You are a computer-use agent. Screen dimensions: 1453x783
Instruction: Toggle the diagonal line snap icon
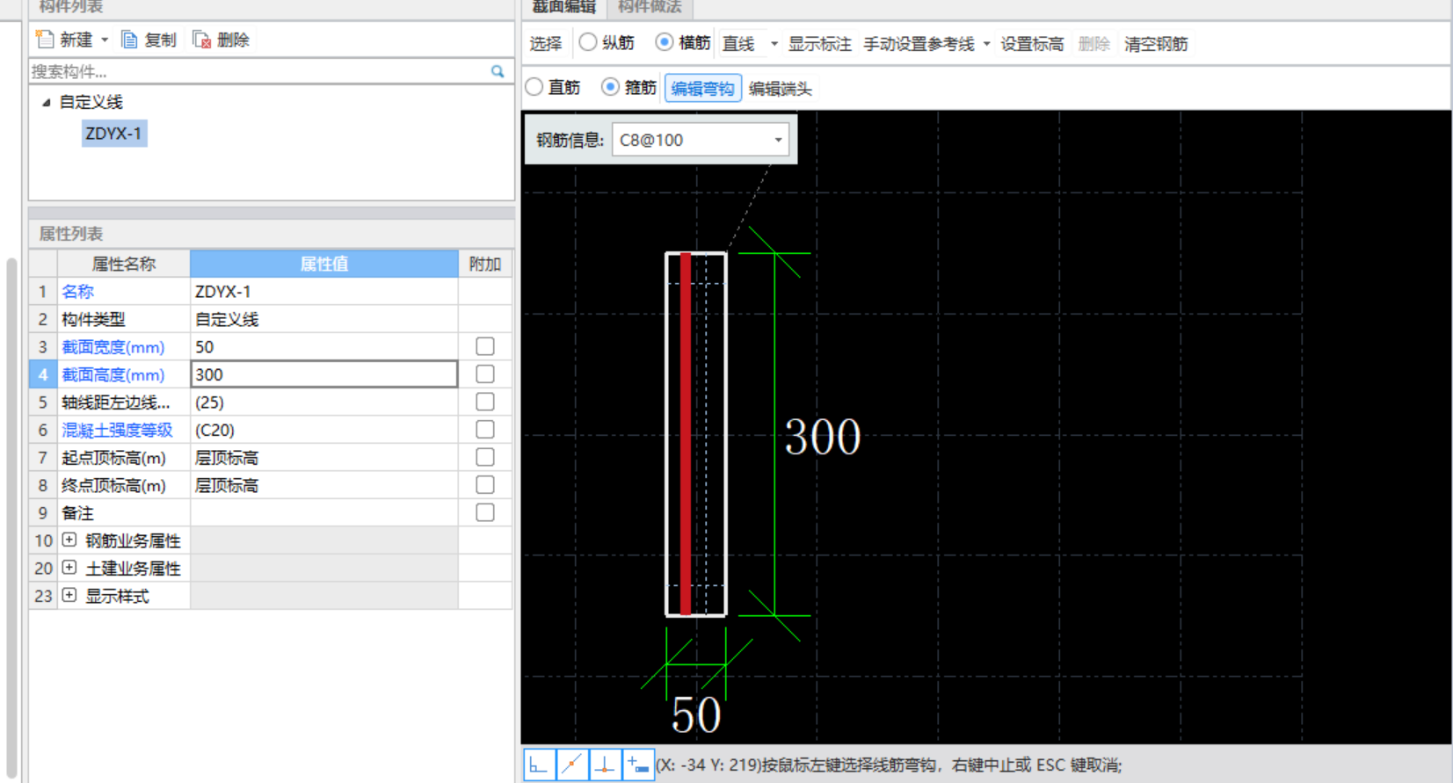click(572, 765)
